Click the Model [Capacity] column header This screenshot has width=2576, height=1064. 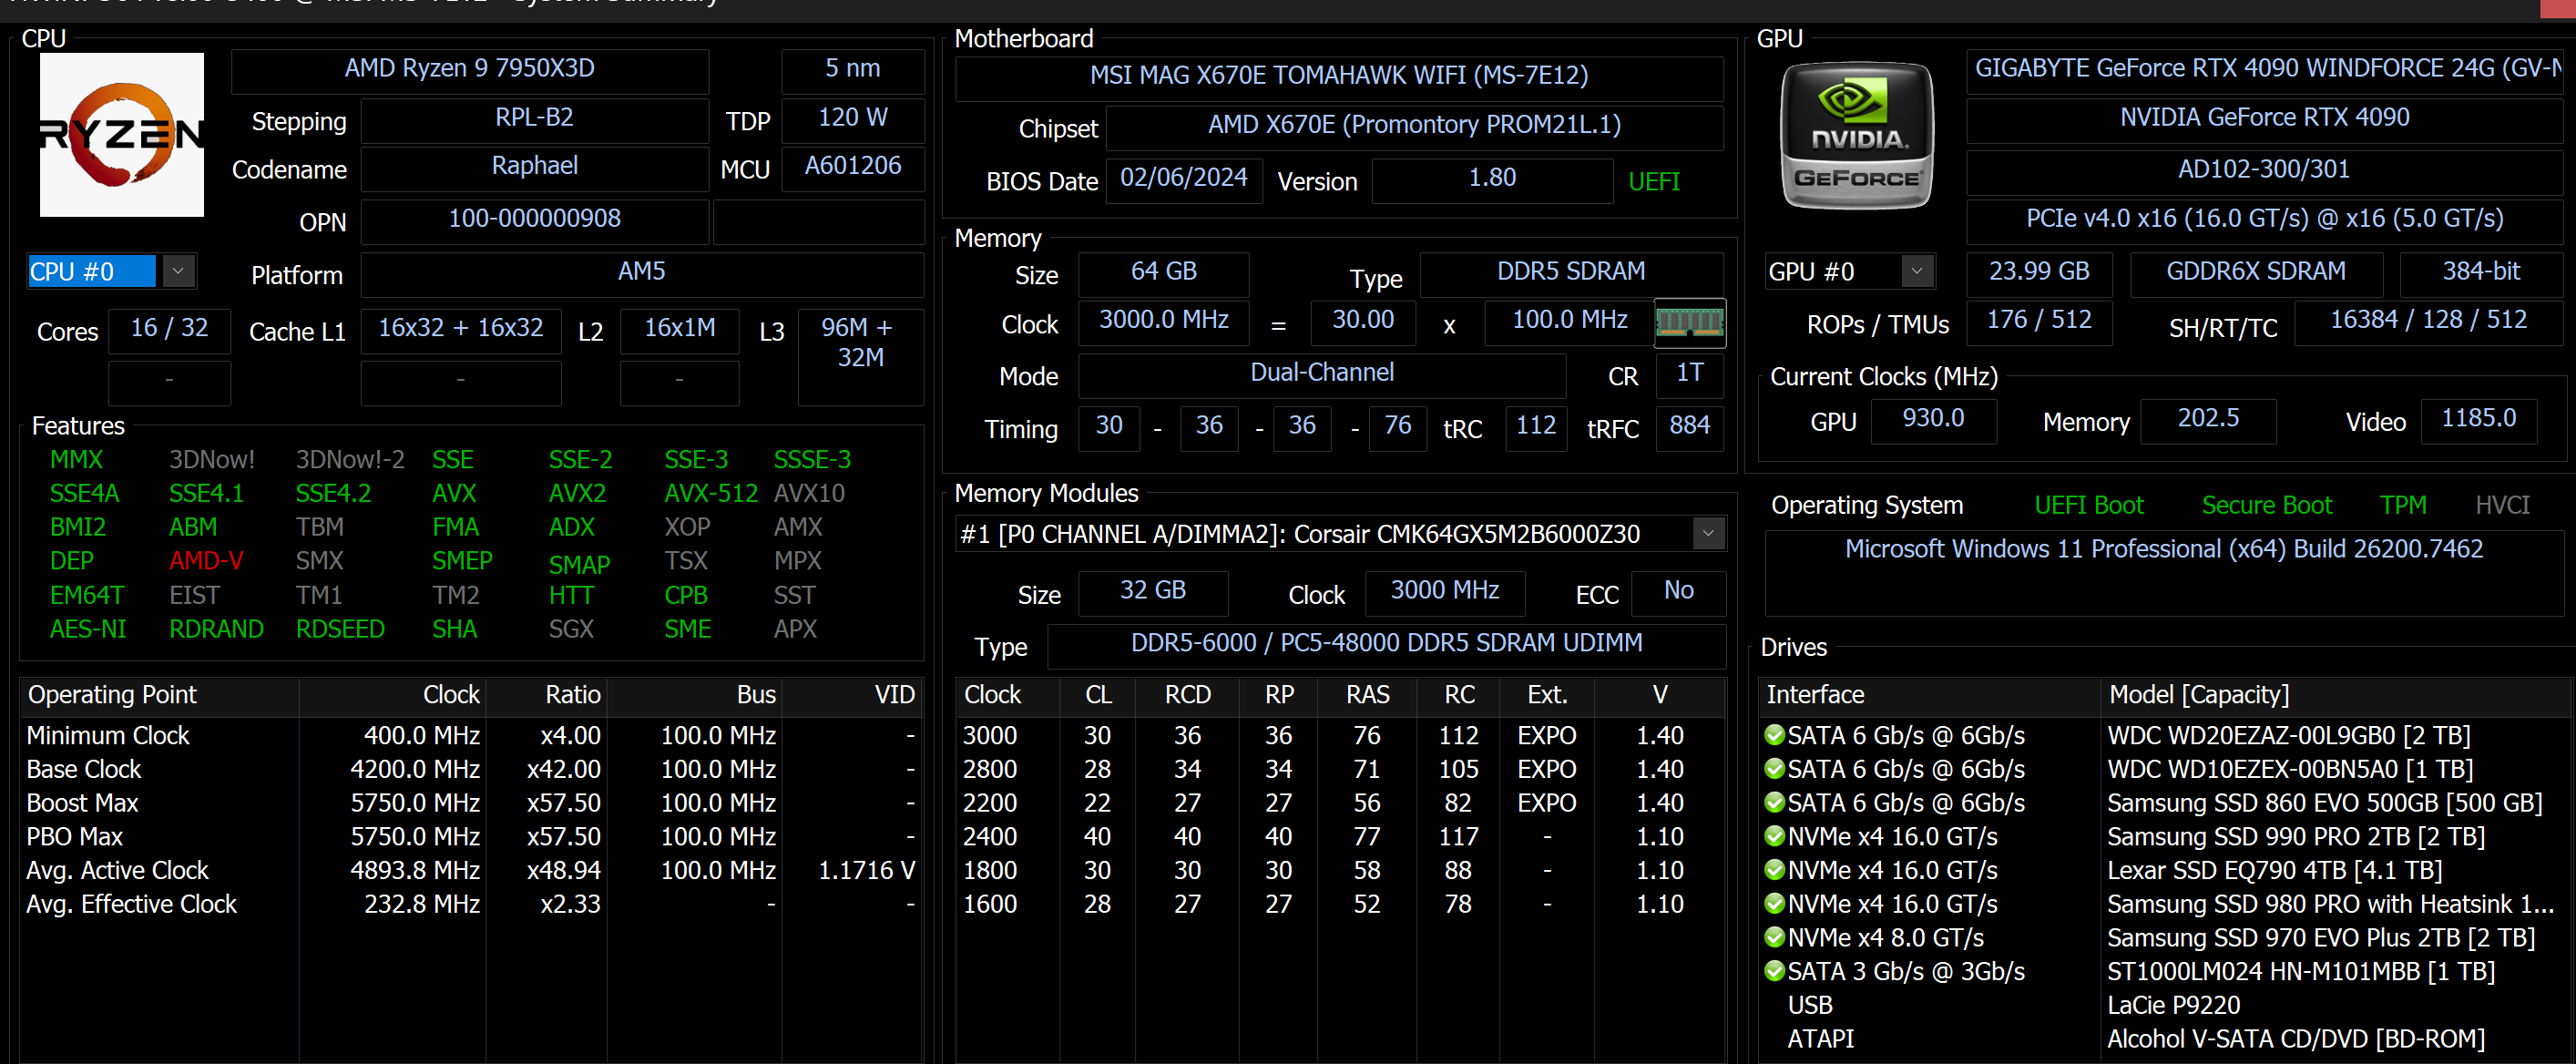[x=2198, y=694]
